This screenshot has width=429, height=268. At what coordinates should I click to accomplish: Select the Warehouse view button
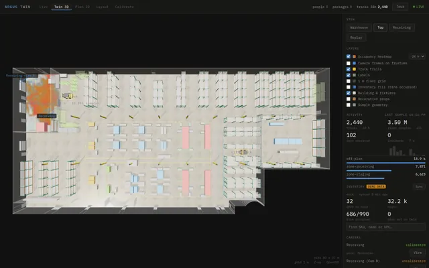(x=359, y=27)
